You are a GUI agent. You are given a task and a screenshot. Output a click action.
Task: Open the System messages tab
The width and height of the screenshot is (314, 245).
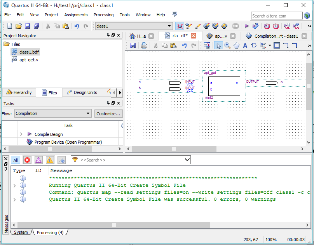coord(21,232)
